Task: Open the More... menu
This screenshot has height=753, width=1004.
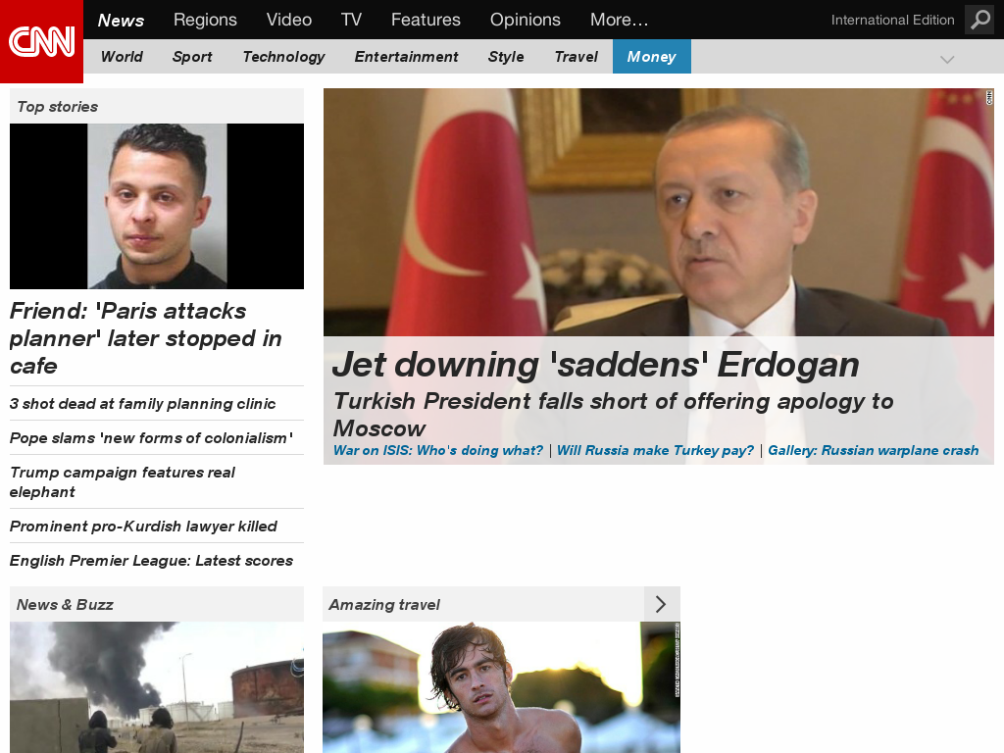Action: [619, 20]
